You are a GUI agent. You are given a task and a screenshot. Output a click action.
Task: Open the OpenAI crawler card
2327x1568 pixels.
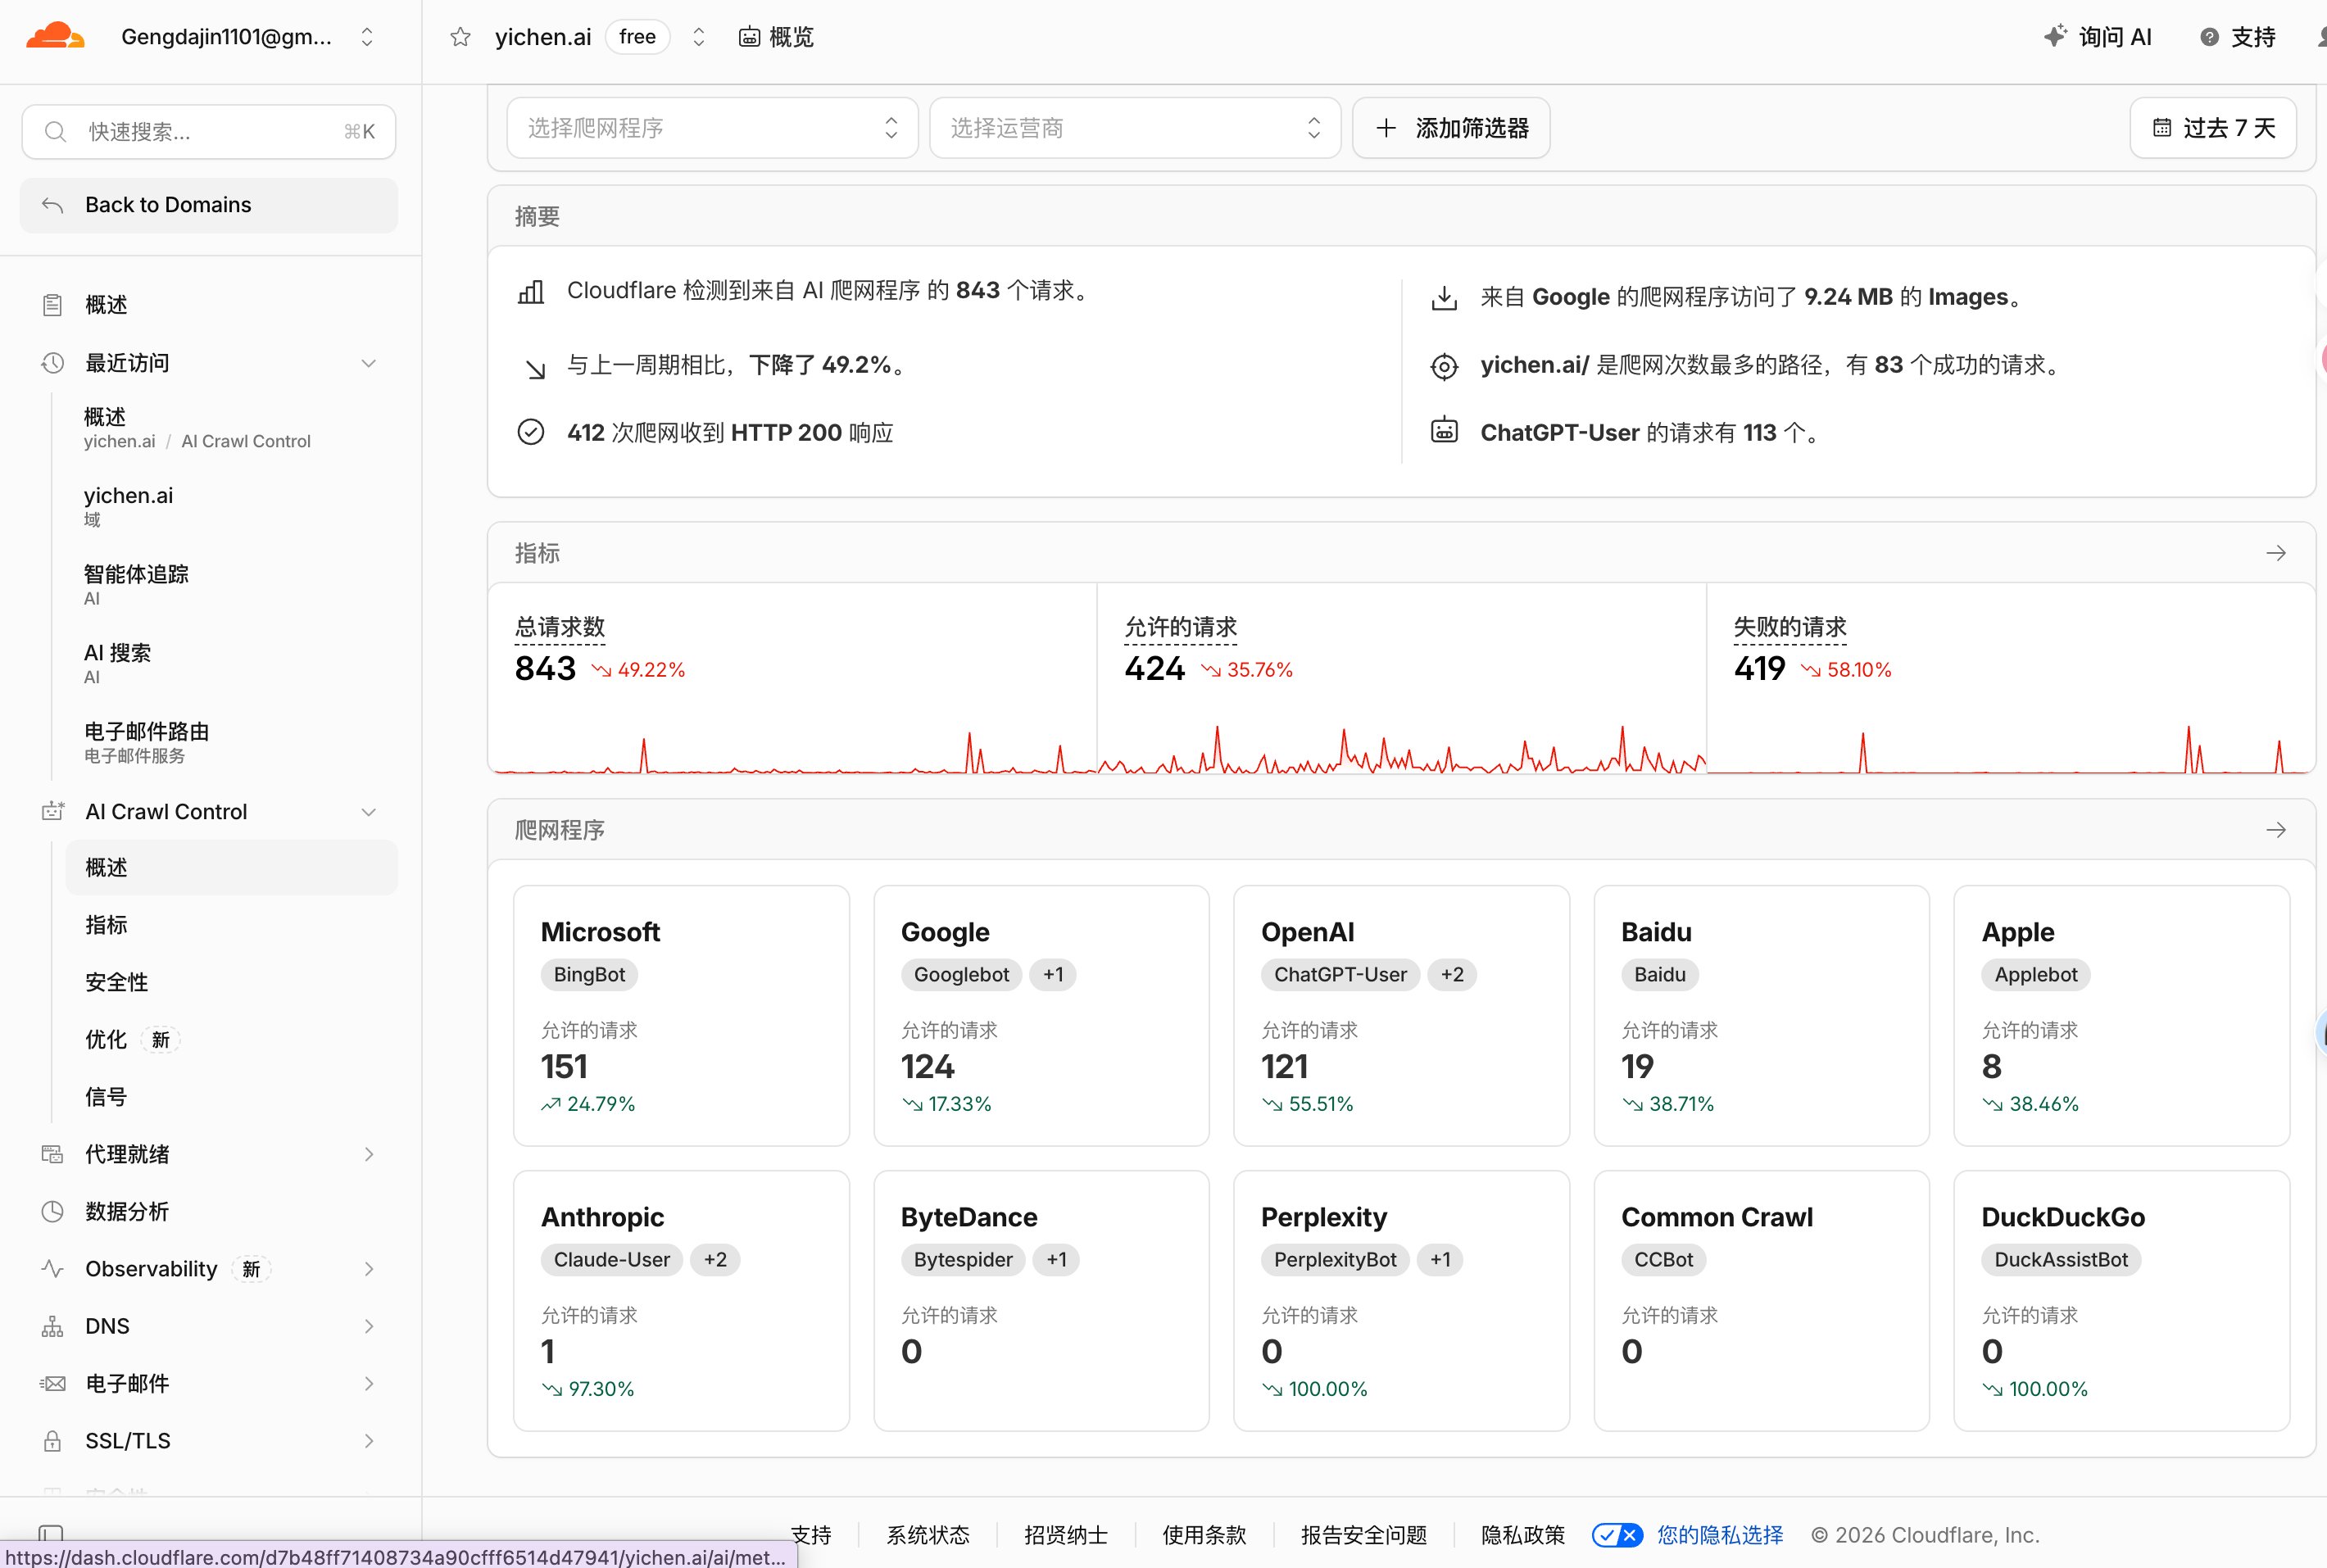click(1401, 1015)
